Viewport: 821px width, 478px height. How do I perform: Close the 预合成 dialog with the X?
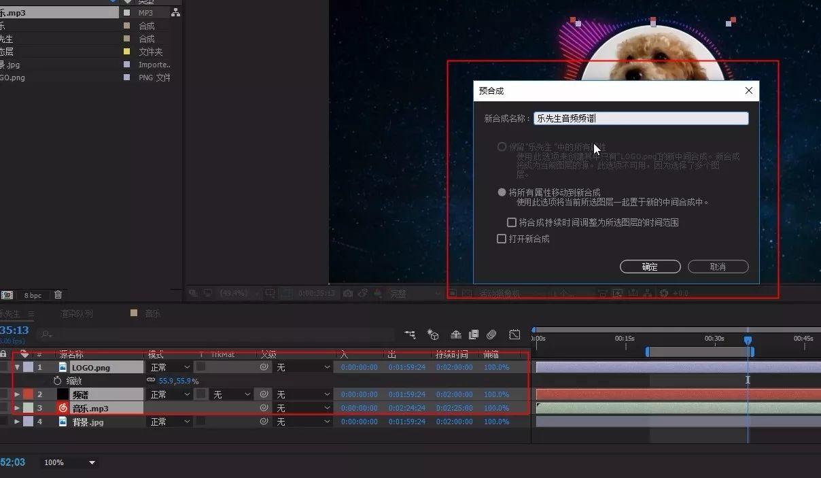coord(748,90)
